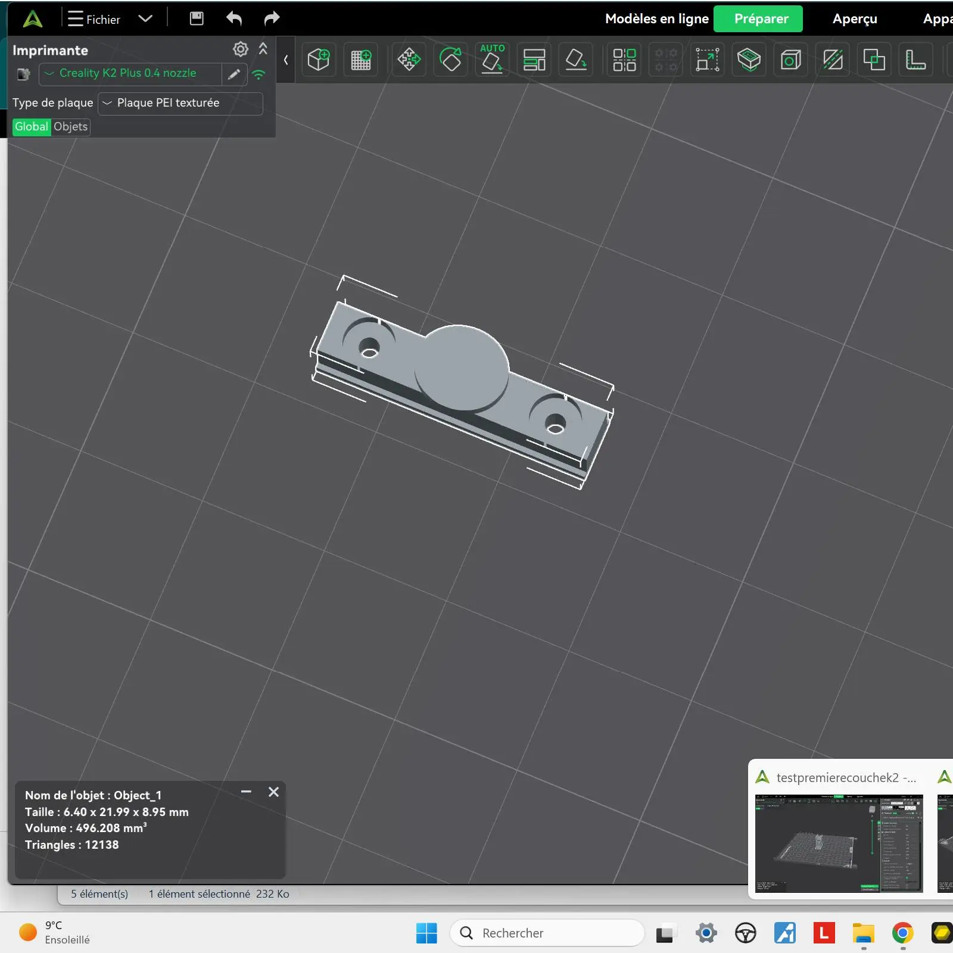Add a new build plate

[361, 60]
